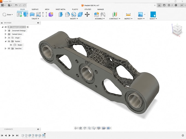Image resolution: width=186 pixels, height=139 pixels.
Task: Switch to the PLASTIC tab
Action: click(x=75, y=9)
